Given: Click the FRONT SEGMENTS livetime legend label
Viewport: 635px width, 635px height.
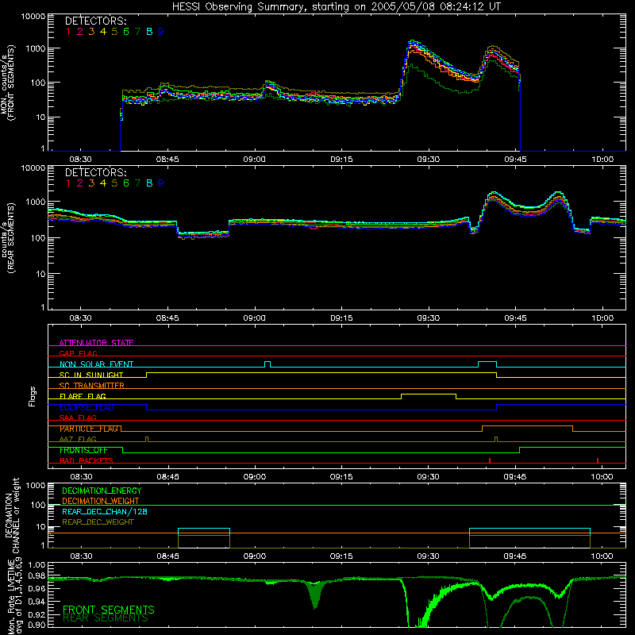Looking at the screenshot, I should pos(109,610).
